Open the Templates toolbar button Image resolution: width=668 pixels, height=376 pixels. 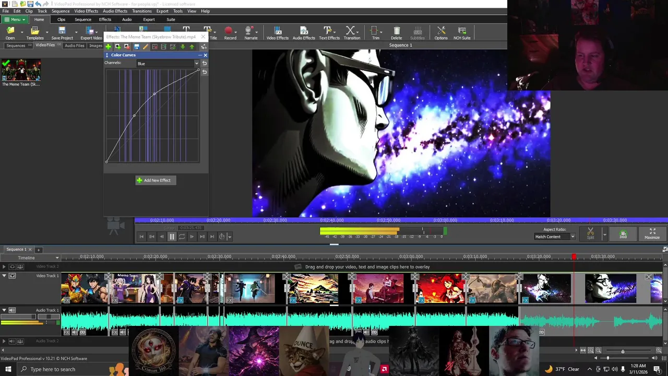[35, 33]
